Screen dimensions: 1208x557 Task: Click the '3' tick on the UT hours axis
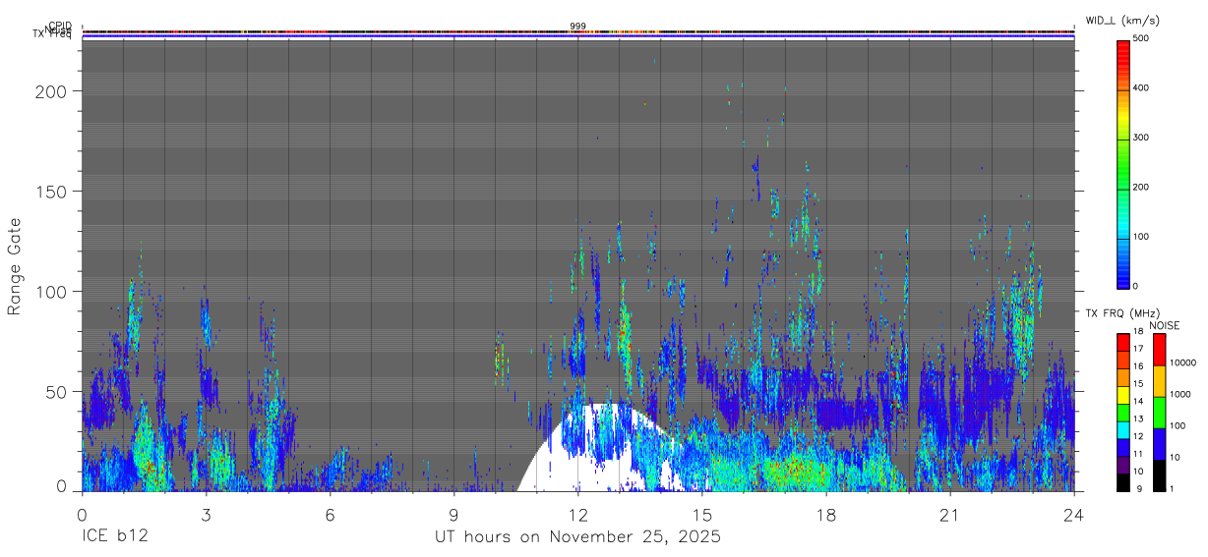point(206,515)
